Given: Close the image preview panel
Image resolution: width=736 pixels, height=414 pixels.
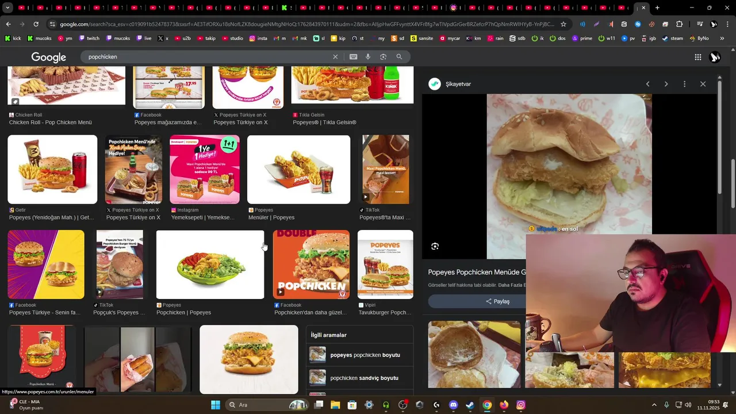Looking at the screenshot, I should tap(703, 84).
